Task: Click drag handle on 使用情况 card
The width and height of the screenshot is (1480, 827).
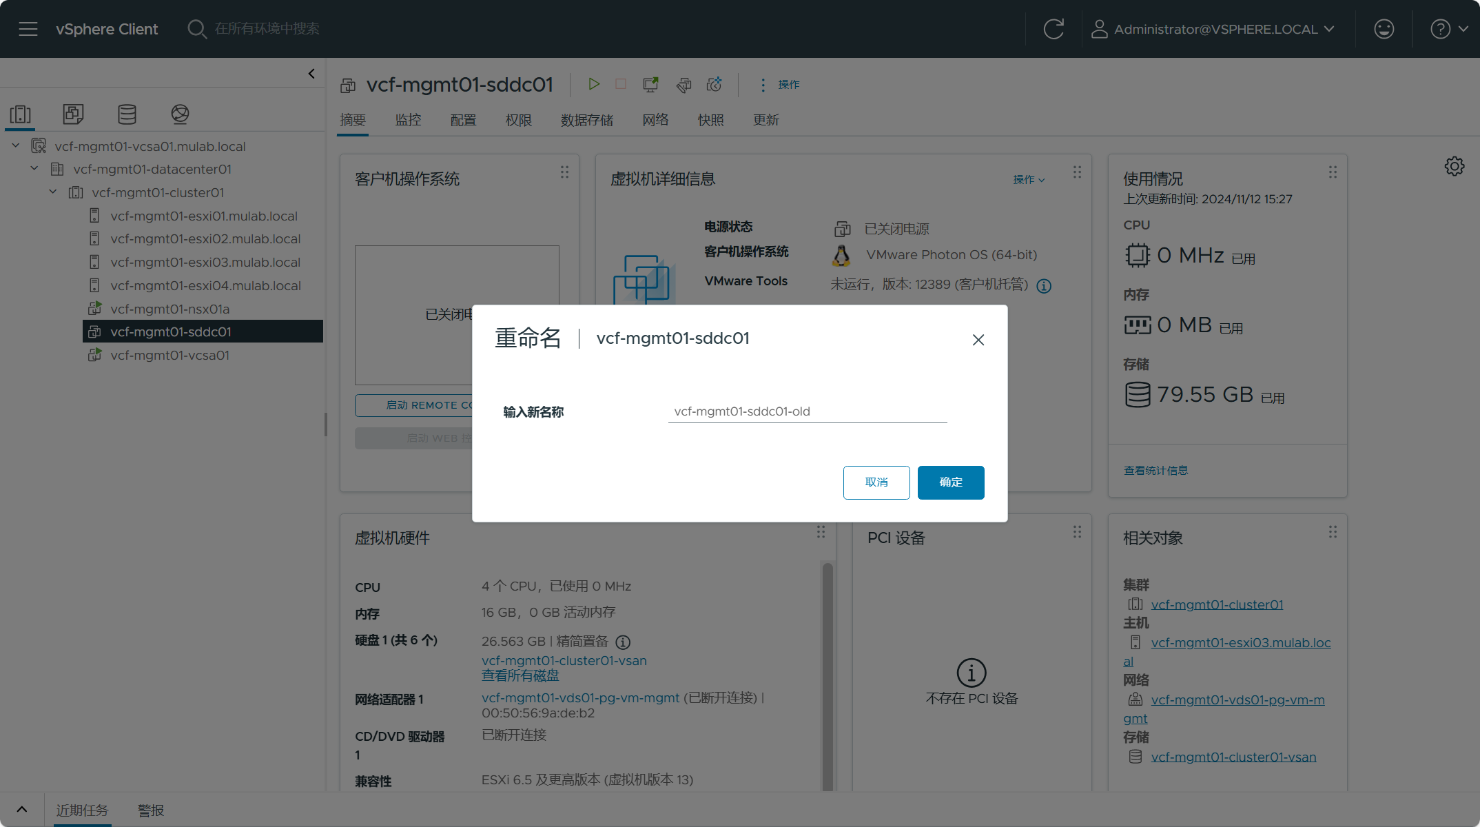Action: (1333, 172)
